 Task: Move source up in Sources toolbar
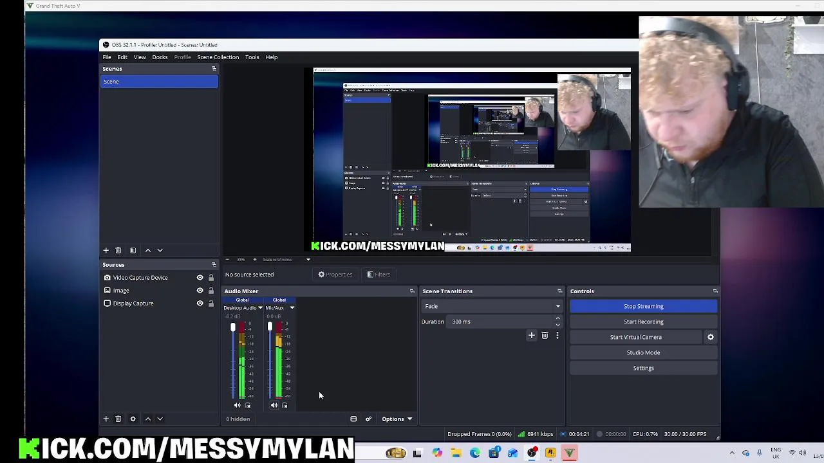[x=147, y=419]
